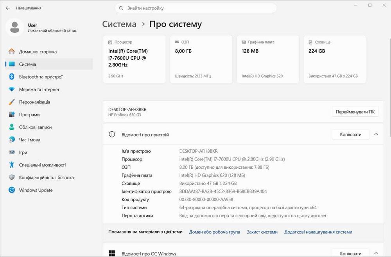
Task: Go to Мережа та Інтернет settings
Action: [x=49, y=89]
